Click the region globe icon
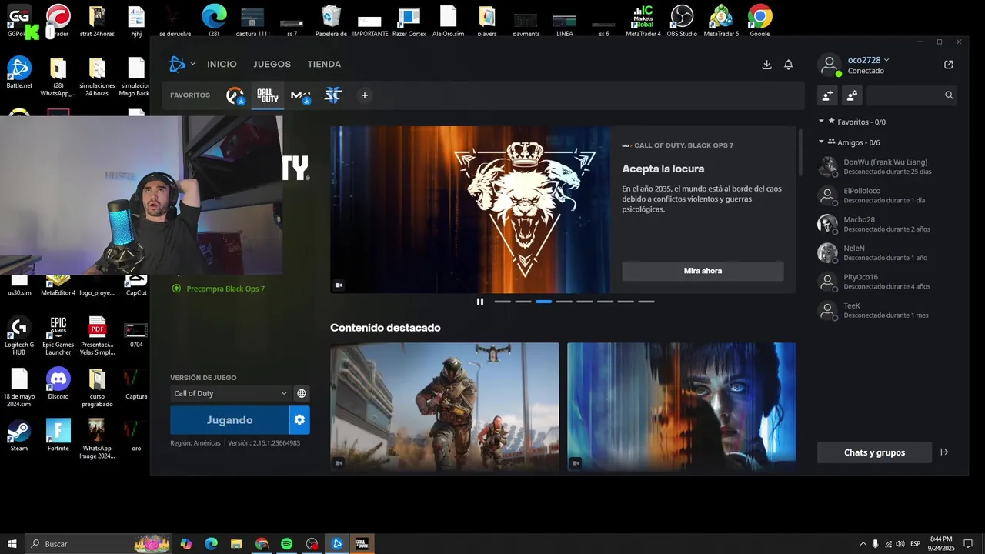This screenshot has height=554, width=985. click(x=302, y=393)
